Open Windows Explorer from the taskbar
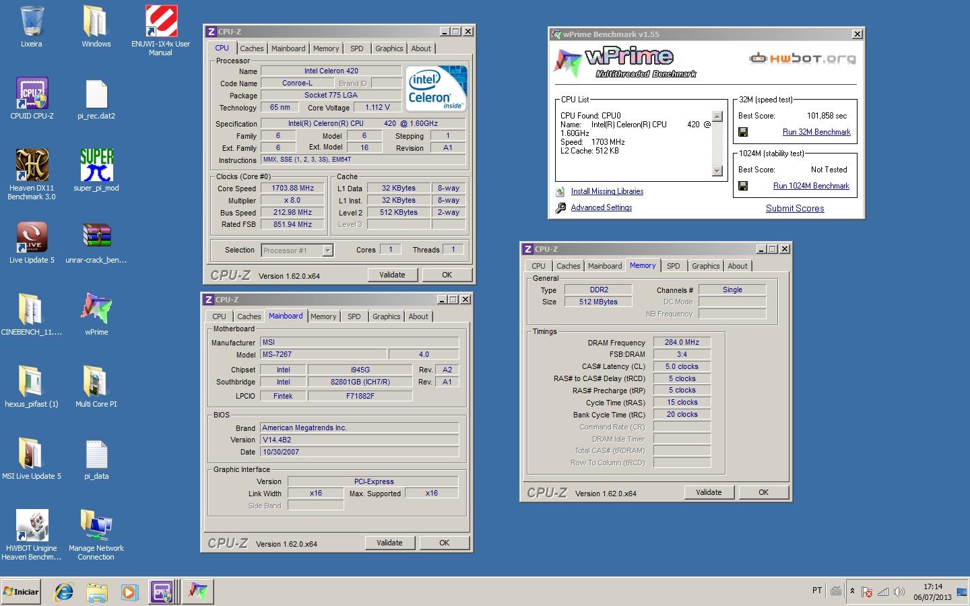 (x=97, y=592)
